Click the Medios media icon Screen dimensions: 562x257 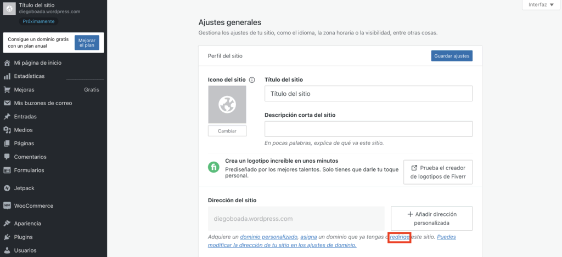(x=7, y=130)
